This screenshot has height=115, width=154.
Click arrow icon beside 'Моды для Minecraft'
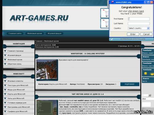[5, 90]
